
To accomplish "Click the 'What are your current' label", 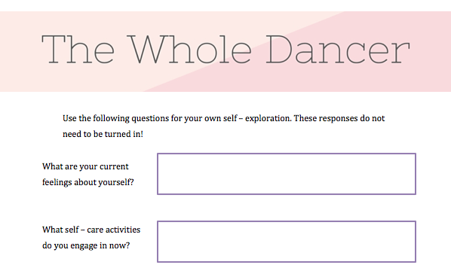I will point(85,166).
